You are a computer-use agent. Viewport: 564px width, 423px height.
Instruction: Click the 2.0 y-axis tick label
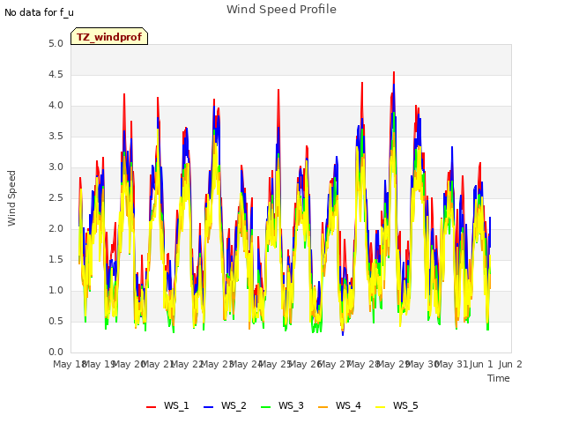point(56,229)
